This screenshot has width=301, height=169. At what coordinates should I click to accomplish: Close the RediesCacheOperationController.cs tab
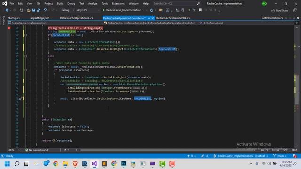point(153,18)
